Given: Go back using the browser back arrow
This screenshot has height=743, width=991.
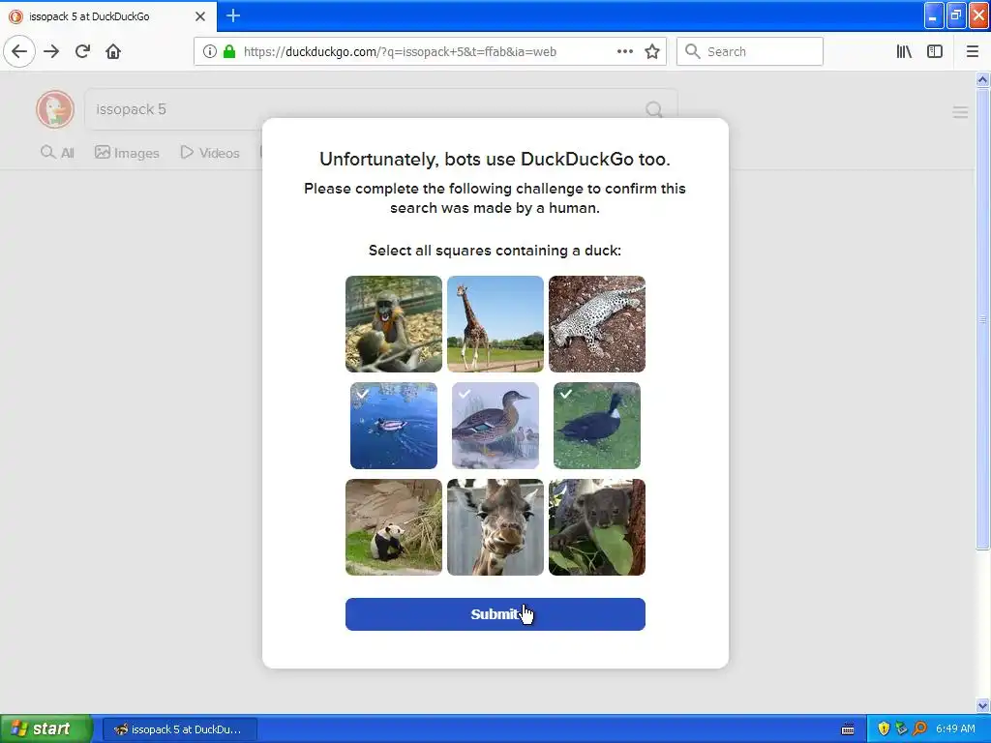Looking at the screenshot, I should (19, 51).
